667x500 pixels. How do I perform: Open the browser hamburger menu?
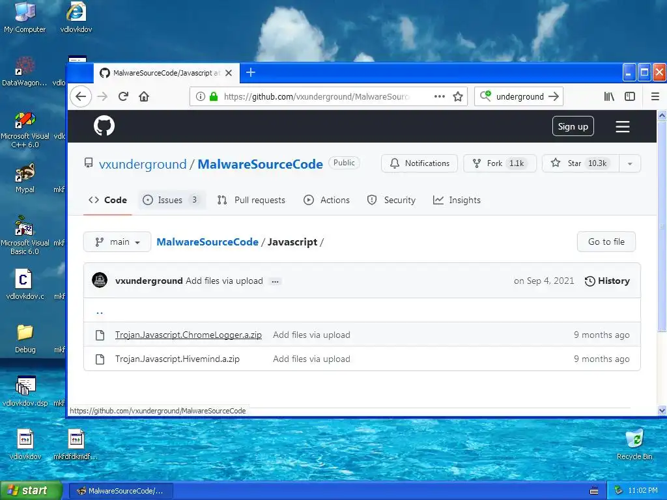655,96
